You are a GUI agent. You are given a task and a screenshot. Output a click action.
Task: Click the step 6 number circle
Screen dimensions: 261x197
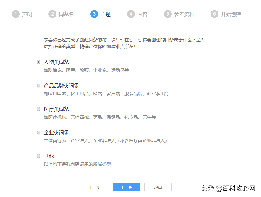click(214, 14)
